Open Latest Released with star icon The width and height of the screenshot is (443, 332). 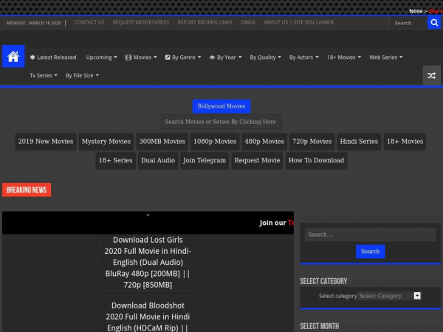52,57
